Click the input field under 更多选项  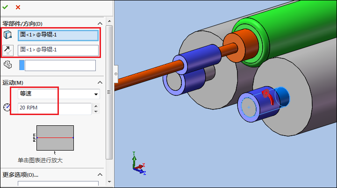(58, 183)
